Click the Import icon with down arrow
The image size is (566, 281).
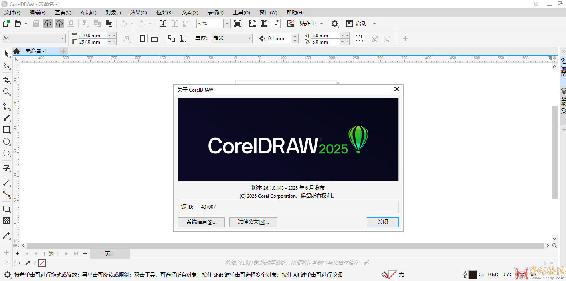[163, 24]
